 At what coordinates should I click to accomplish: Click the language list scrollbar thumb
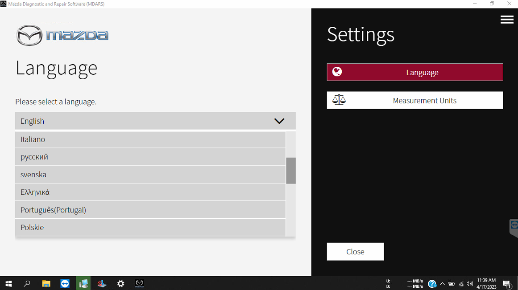291,171
